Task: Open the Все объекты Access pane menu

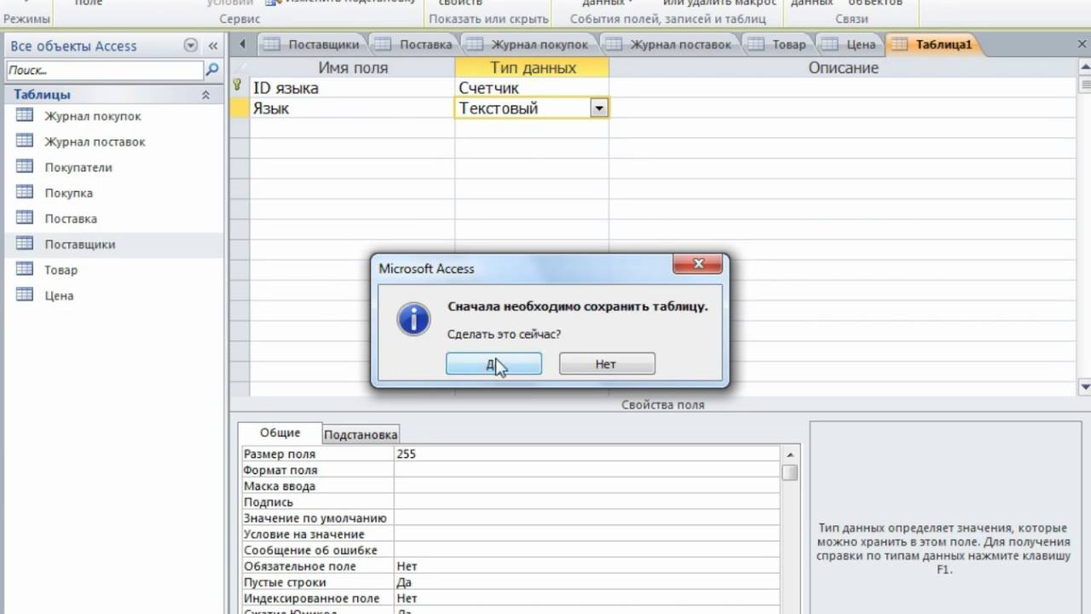Action: point(191,46)
